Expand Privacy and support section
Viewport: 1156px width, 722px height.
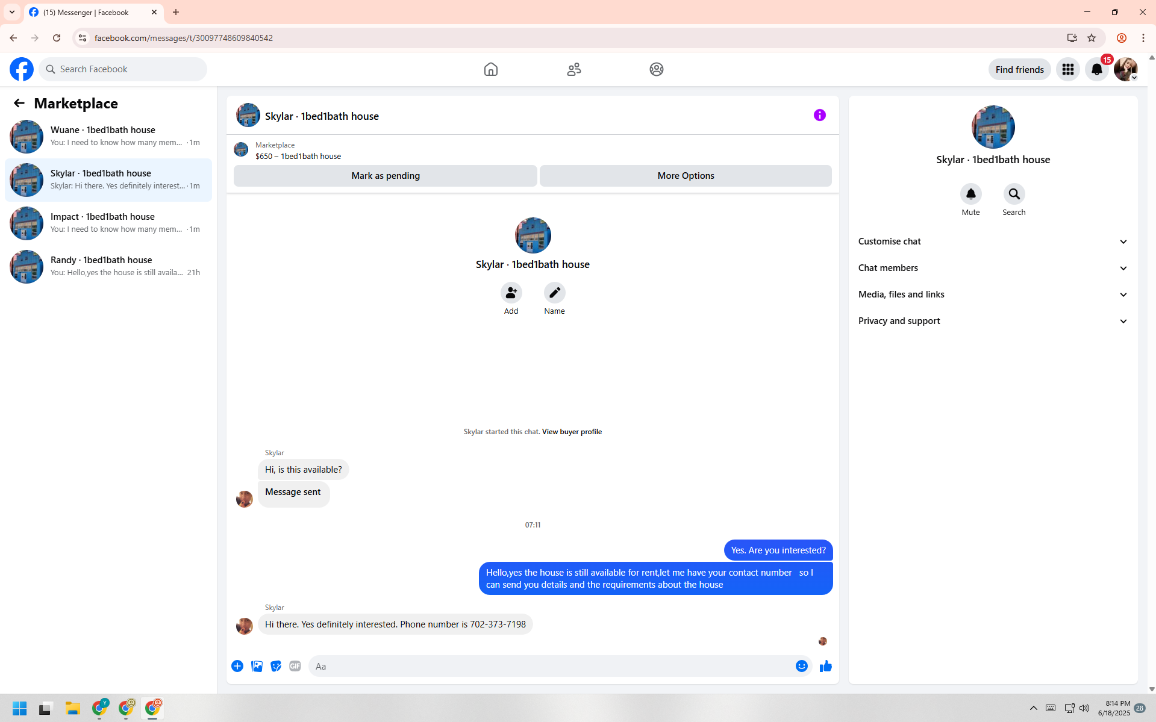point(993,321)
